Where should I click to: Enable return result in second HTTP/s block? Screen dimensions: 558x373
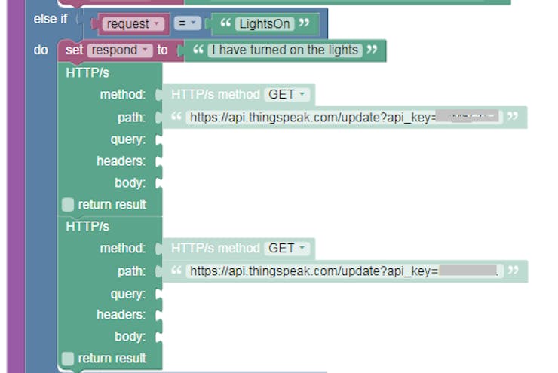pyautogui.click(x=68, y=359)
